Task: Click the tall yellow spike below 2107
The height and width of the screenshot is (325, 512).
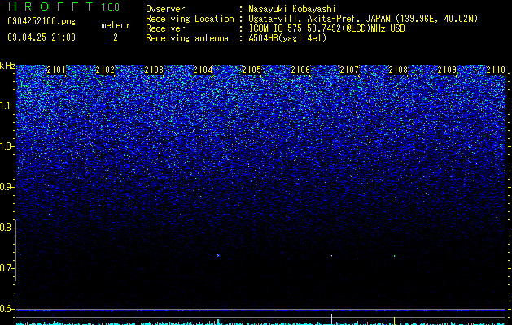Action: (x=332, y=319)
